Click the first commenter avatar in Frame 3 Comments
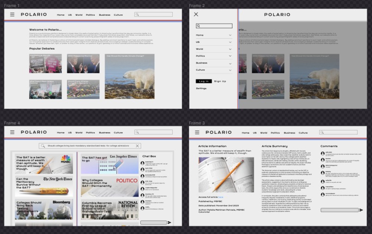The width and height of the screenshot is (372, 234). tap(323, 154)
